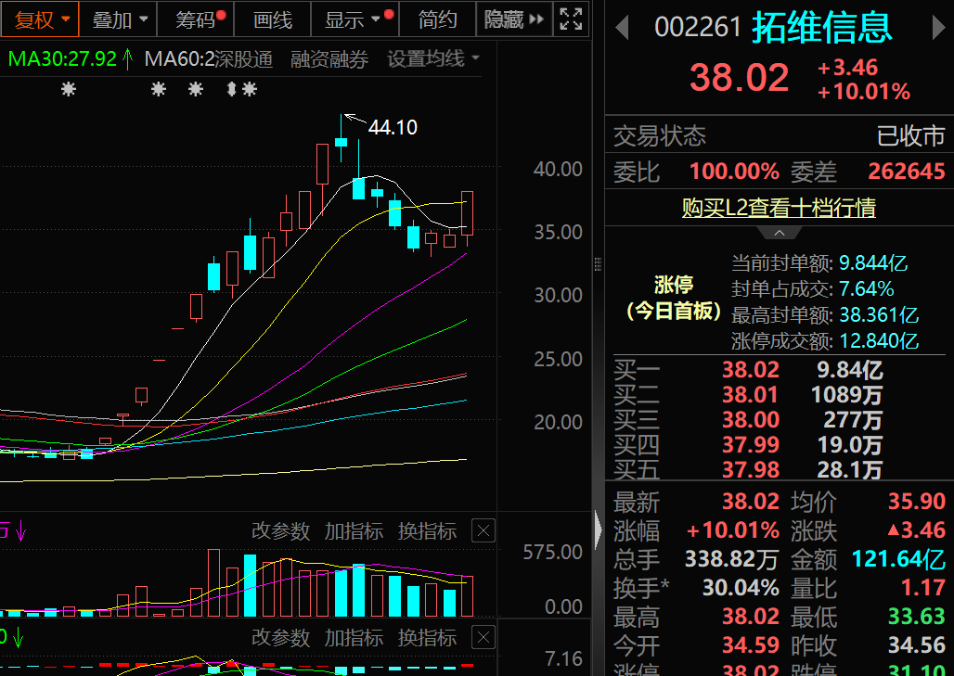Click the 委比 100.00% value
Screen dimensions: 954x676
(734, 172)
